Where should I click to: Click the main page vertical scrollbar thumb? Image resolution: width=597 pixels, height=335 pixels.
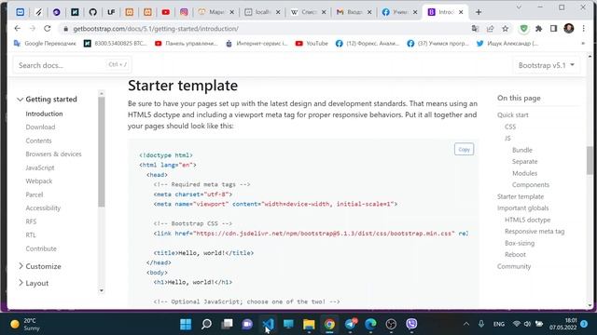[x=590, y=160]
